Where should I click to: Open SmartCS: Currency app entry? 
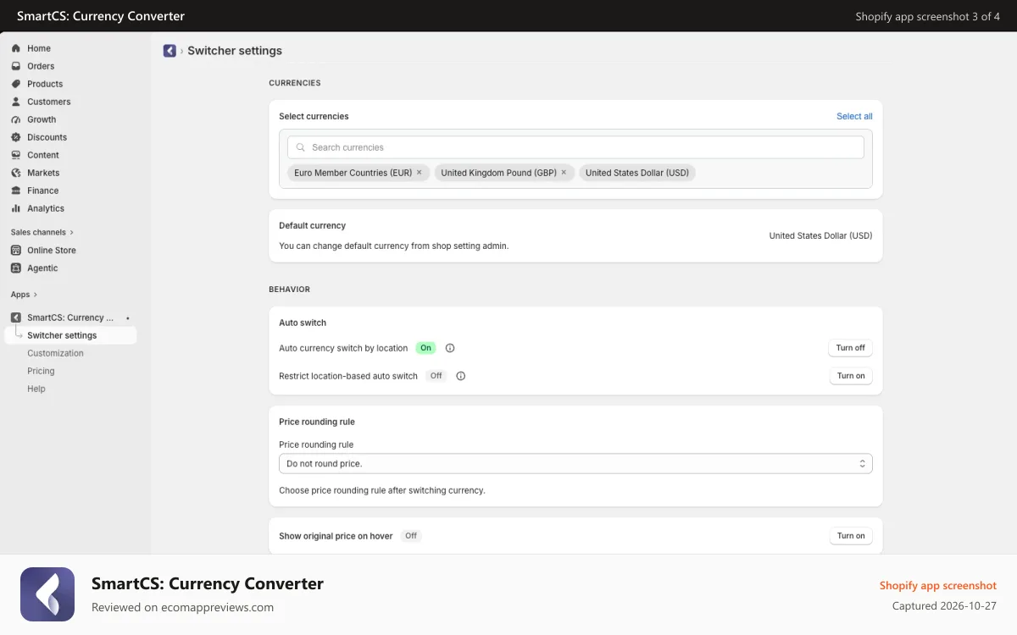click(71, 317)
